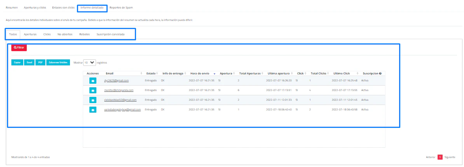Show the Aperturas sub-tab
This screenshot has width=464, height=167.
pos(30,34)
